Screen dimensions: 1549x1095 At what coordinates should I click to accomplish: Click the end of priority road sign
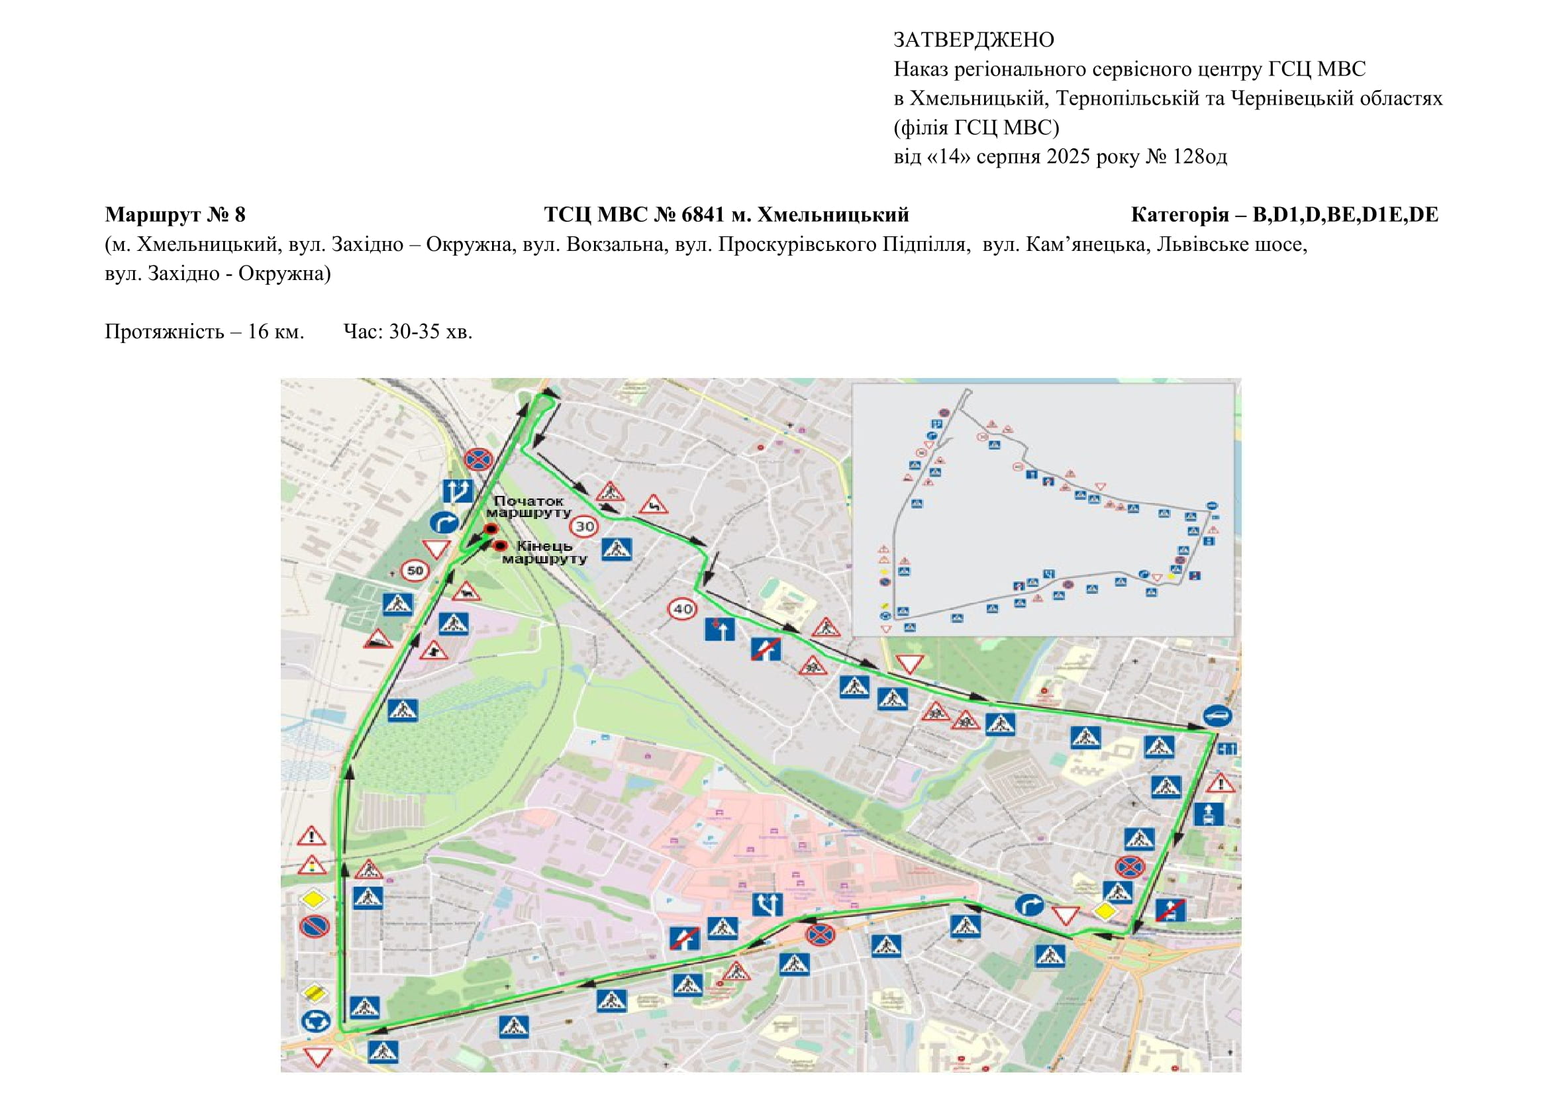(x=315, y=992)
